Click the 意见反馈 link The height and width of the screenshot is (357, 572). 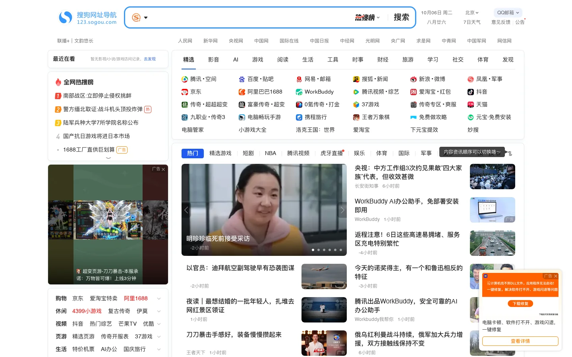click(x=501, y=22)
